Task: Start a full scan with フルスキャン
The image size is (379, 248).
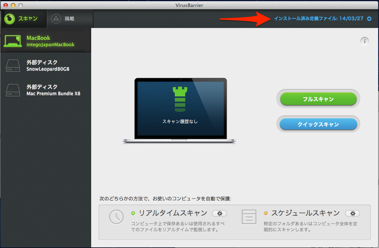Action: click(x=318, y=99)
